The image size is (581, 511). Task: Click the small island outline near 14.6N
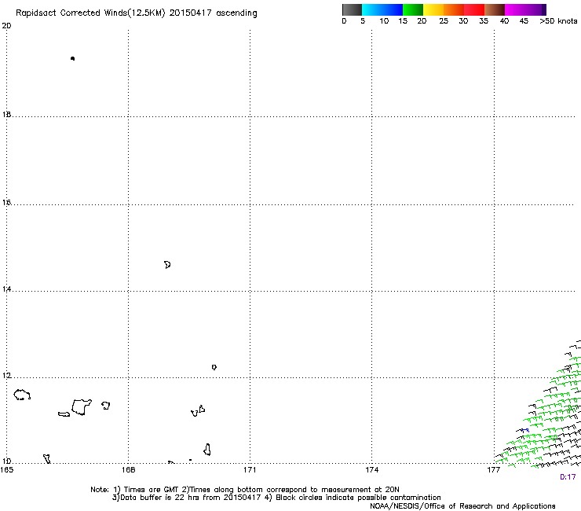167,265
